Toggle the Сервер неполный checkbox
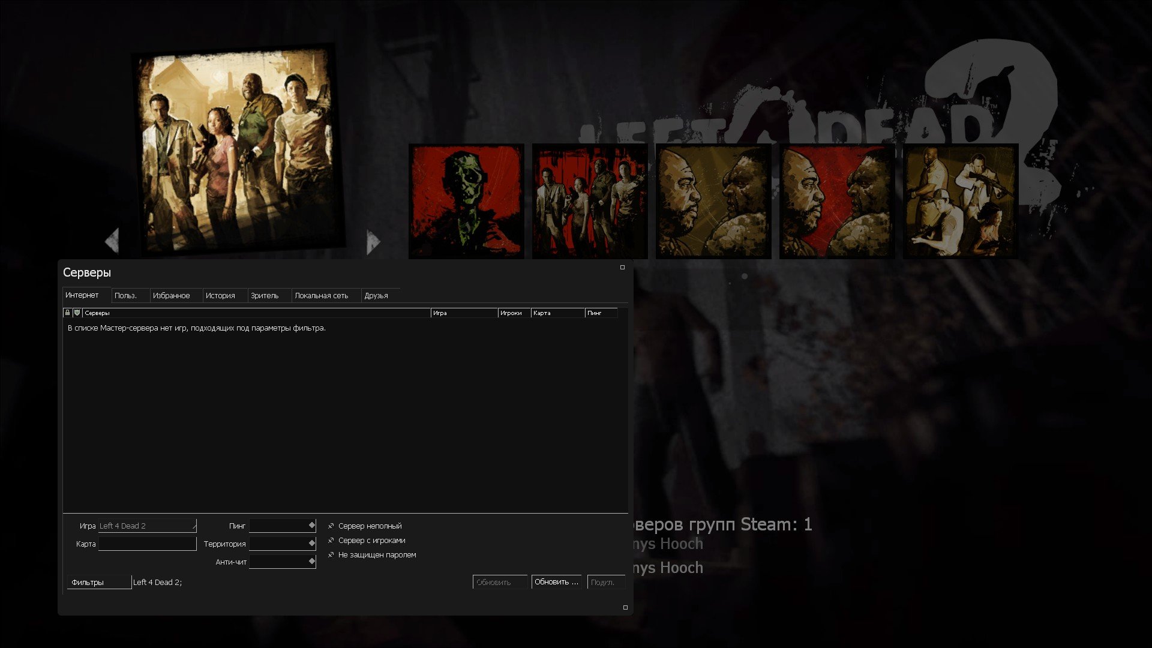The height and width of the screenshot is (648, 1152). pos(365,526)
